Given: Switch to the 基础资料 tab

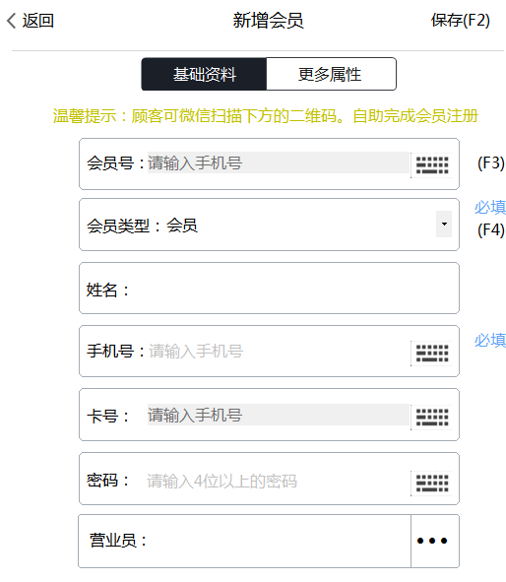Looking at the screenshot, I should click(204, 74).
